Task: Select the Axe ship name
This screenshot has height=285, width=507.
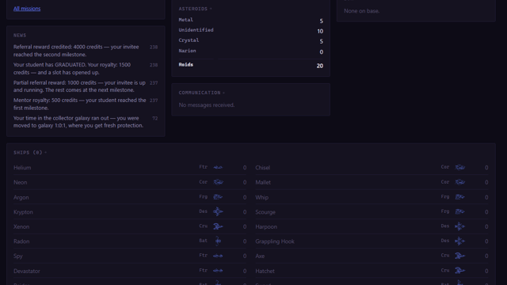Action: 260,256
